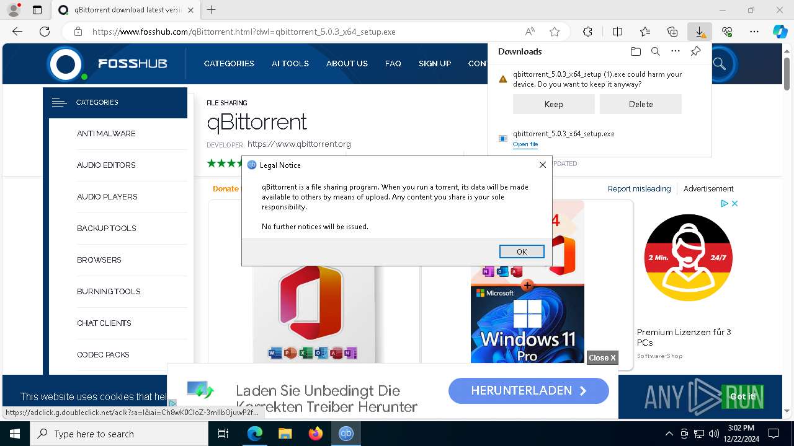Refresh the page with reload icon
Screen dimensions: 794x446
coord(45,32)
